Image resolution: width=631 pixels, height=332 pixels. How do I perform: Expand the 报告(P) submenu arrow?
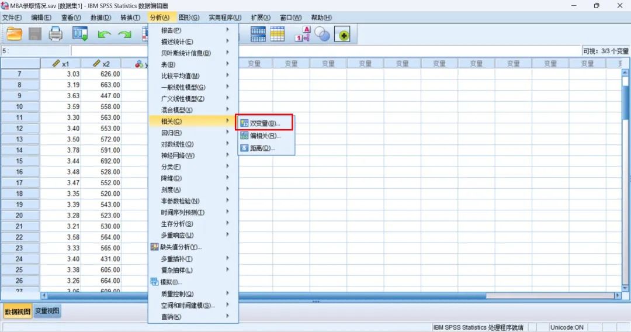(228, 30)
